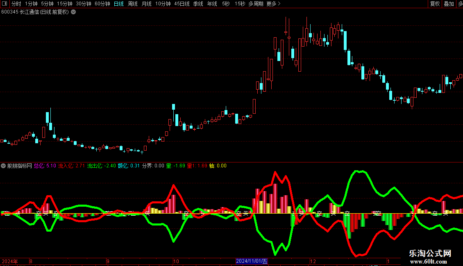The height and width of the screenshot is (266, 463).
Task: Click the highlighted 2024/11/01/五 date label
Action: pyautogui.click(x=252, y=261)
